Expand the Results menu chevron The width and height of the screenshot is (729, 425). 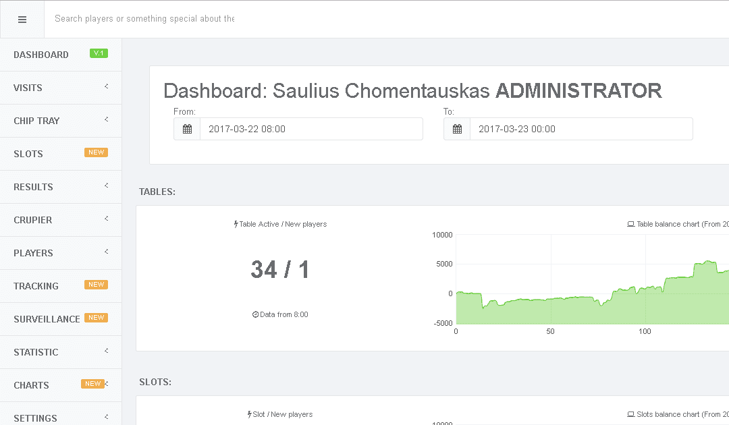click(x=107, y=186)
